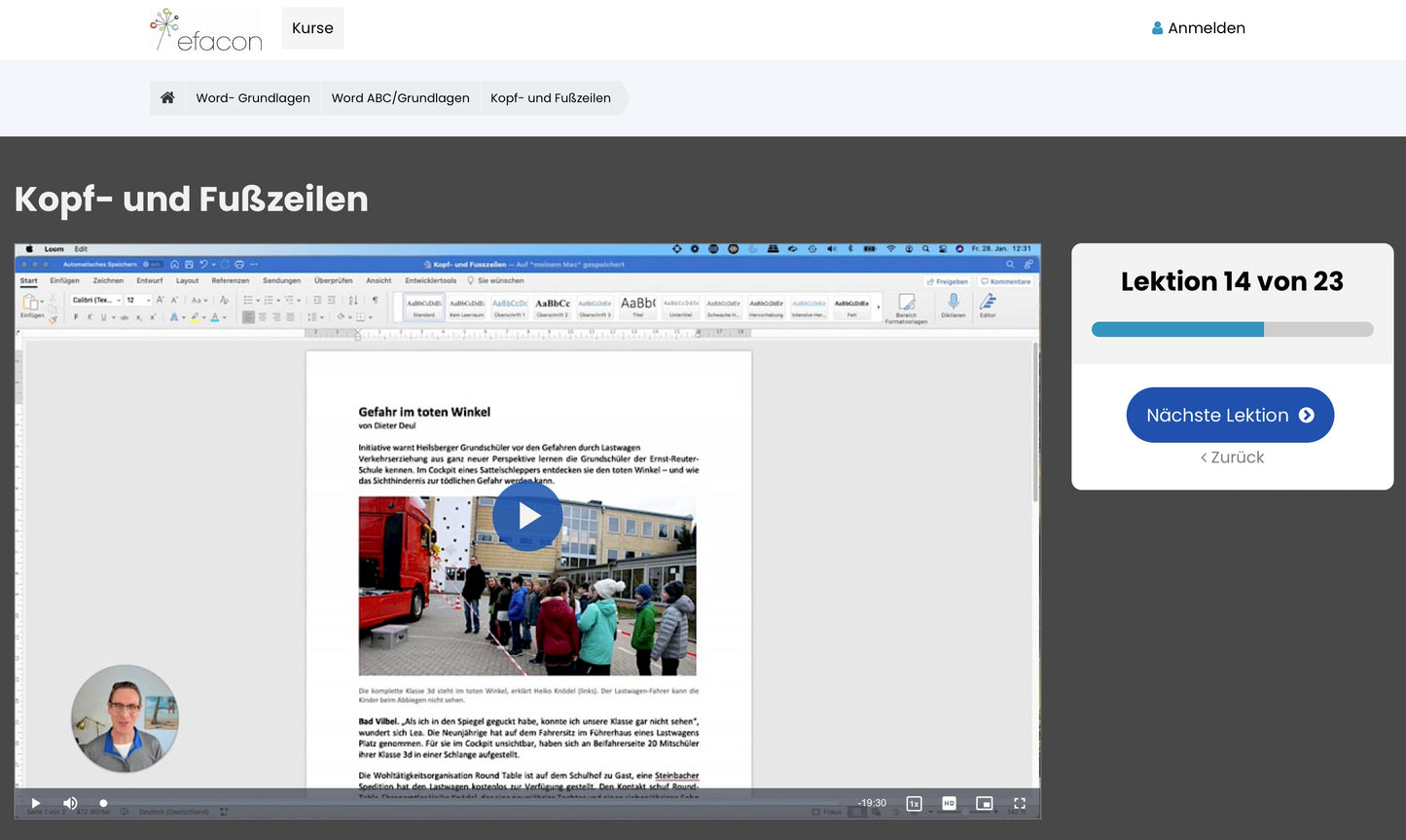Enter fullscreen video mode
This screenshot has width=1406, height=840.
click(1019, 803)
